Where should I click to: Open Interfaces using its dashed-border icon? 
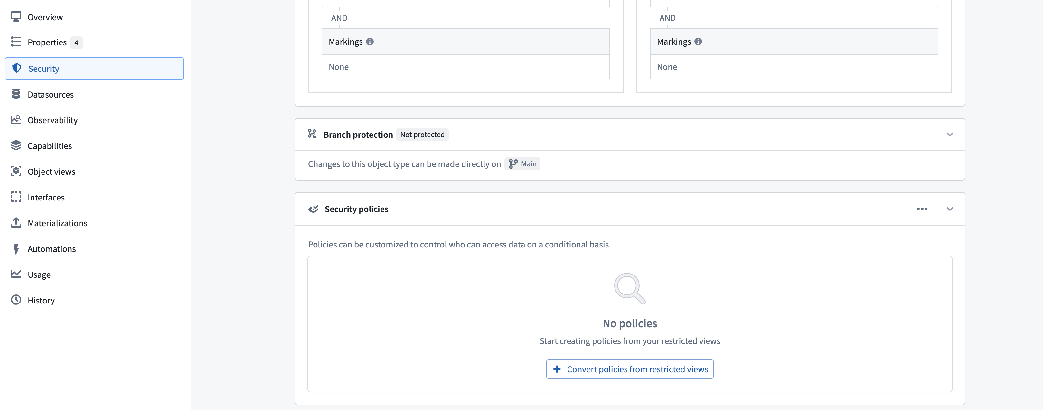coord(16,197)
